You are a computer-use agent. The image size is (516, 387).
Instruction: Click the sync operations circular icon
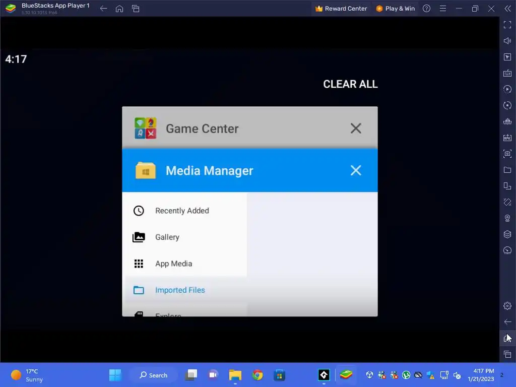pyautogui.click(x=507, y=105)
